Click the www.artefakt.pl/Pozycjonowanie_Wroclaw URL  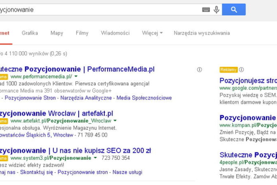(61, 121)
